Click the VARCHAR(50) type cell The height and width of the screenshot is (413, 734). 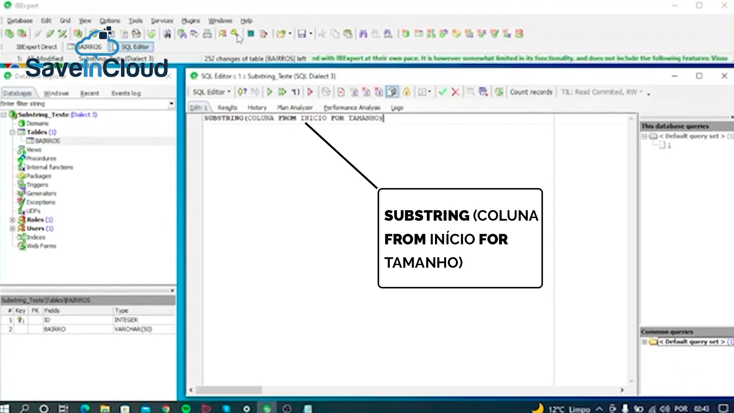pyautogui.click(x=144, y=329)
